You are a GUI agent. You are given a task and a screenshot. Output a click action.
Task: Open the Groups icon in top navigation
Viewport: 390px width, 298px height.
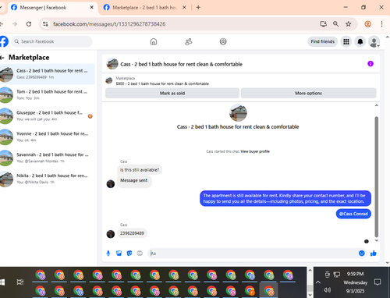(x=223, y=41)
